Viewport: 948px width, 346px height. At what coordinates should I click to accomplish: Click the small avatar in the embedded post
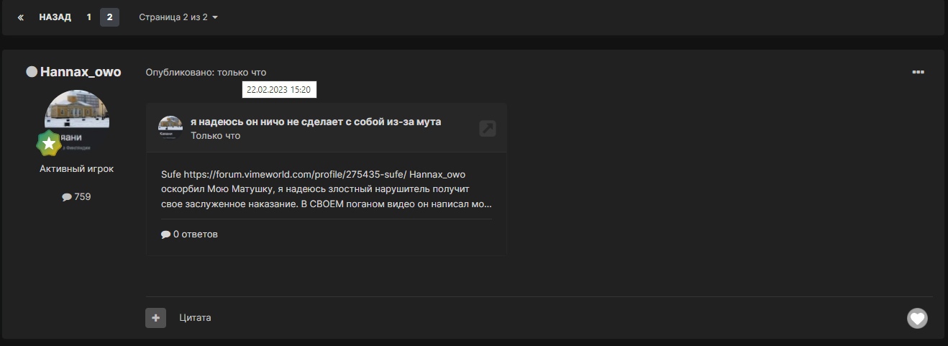[170, 127]
